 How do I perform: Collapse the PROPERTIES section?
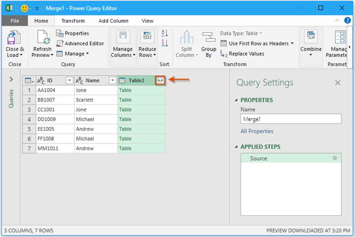tap(236, 100)
